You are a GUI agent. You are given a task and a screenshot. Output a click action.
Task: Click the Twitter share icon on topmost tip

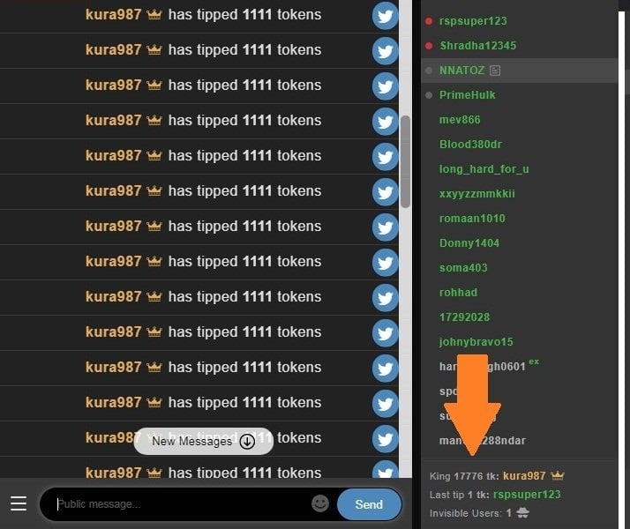pyautogui.click(x=385, y=16)
